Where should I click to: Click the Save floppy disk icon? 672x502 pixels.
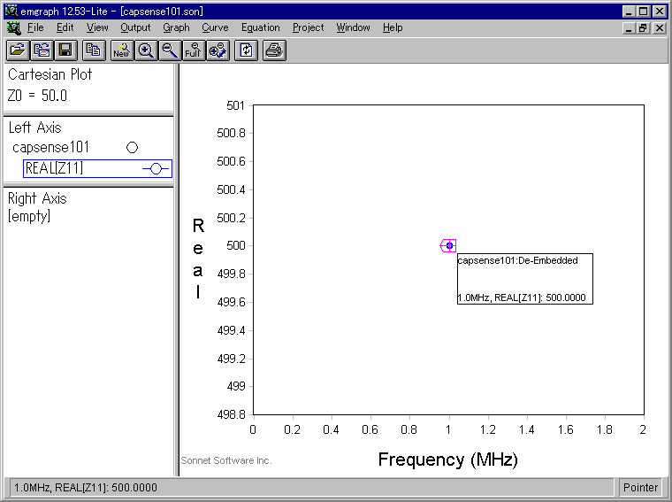[x=65, y=50]
